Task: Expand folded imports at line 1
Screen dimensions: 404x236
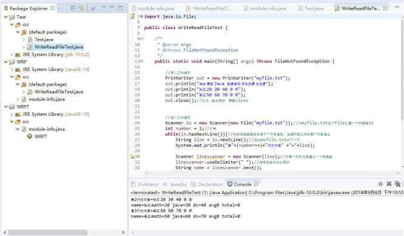Action: (x=142, y=16)
